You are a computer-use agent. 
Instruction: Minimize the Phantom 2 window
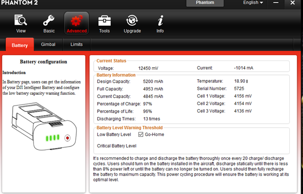[x=276, y=3]
